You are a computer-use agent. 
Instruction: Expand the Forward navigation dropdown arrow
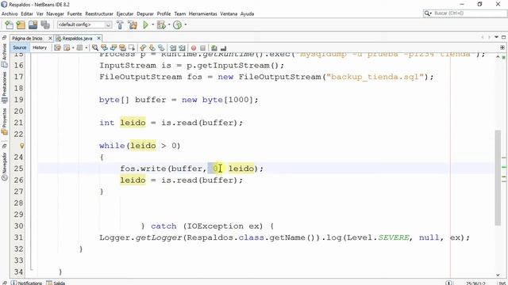(x=87, y=47)
